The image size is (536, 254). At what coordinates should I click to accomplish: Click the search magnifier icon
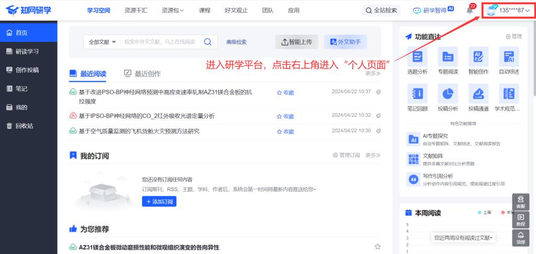pos(207,42)
